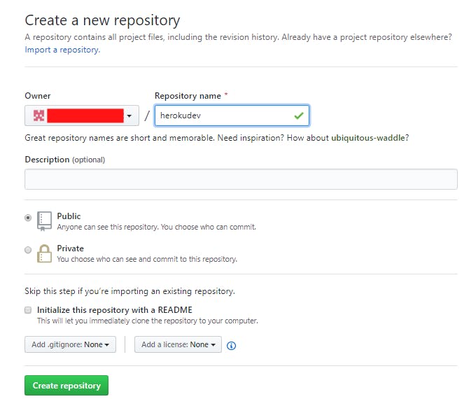This screenshot has width=476, height=399.
Task: Select the Public radio button
Action: click(28, 218)
